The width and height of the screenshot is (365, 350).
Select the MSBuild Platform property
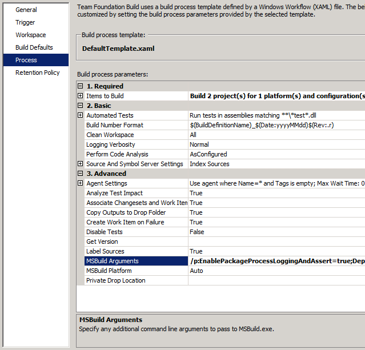click(x=136, y=271)
